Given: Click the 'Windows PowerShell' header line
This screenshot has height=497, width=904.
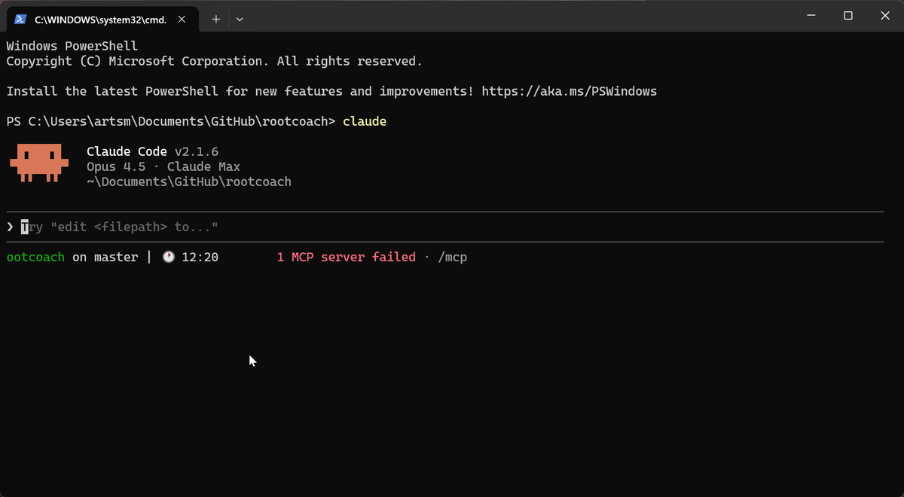Looking at the screenshot, I should [x=72, y=46].
